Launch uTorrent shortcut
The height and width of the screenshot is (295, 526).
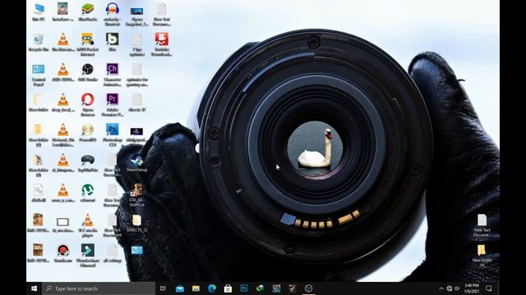point(88,193)
